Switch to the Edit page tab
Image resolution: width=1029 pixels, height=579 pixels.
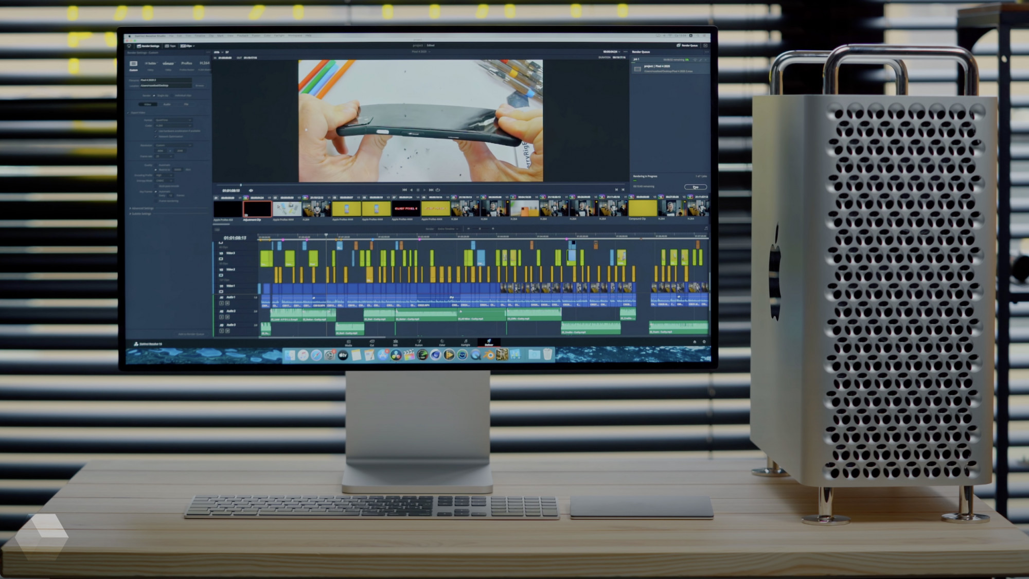[x=395, y=343]
